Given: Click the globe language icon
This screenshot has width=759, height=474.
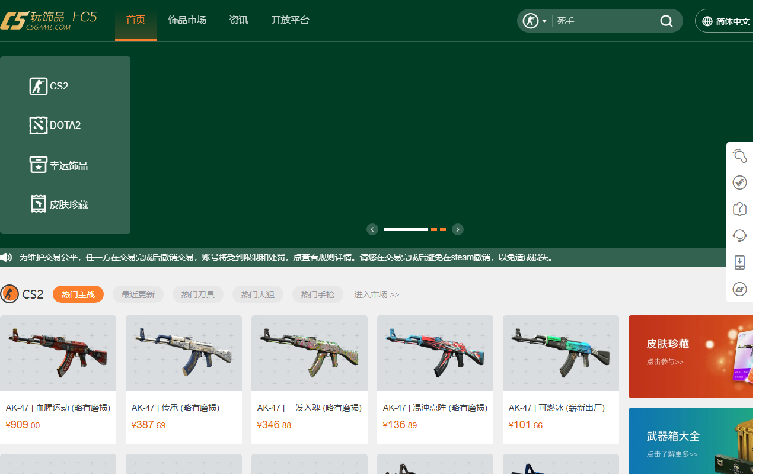Looking at the screenshot, I should [x=707, y=21].
